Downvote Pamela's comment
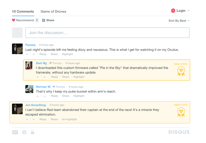Image resolution: width=206 pixels, height=143 pixels. (34, 54)
